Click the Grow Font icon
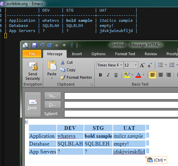 pyautogui.click(x=142, y=65)
